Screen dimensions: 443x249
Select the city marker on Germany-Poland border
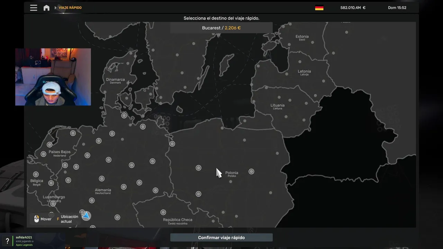(x=172, y=144)
